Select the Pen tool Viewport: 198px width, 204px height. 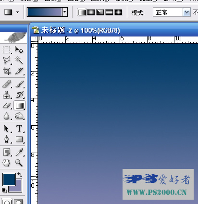click(7, 139)
